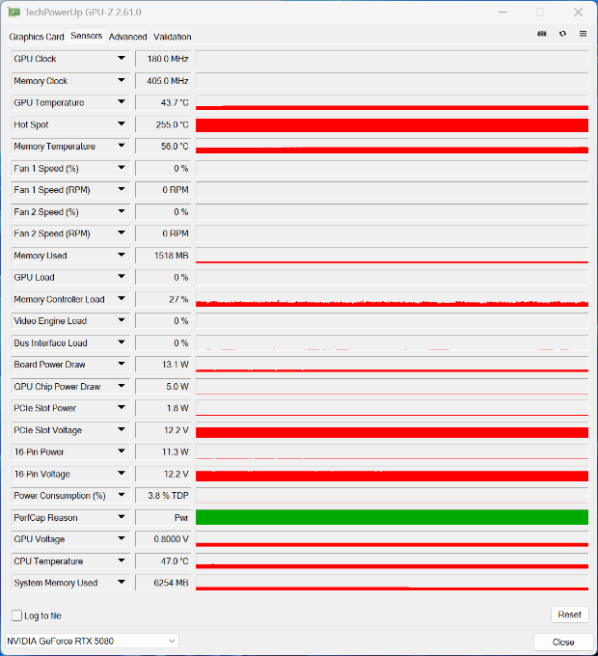This screenshot has height=656, width=598.
Task: Open the NVIDIA GeForce RTX 5080 device dropdown
Action: pyautogui.click(x=92, y=641)
